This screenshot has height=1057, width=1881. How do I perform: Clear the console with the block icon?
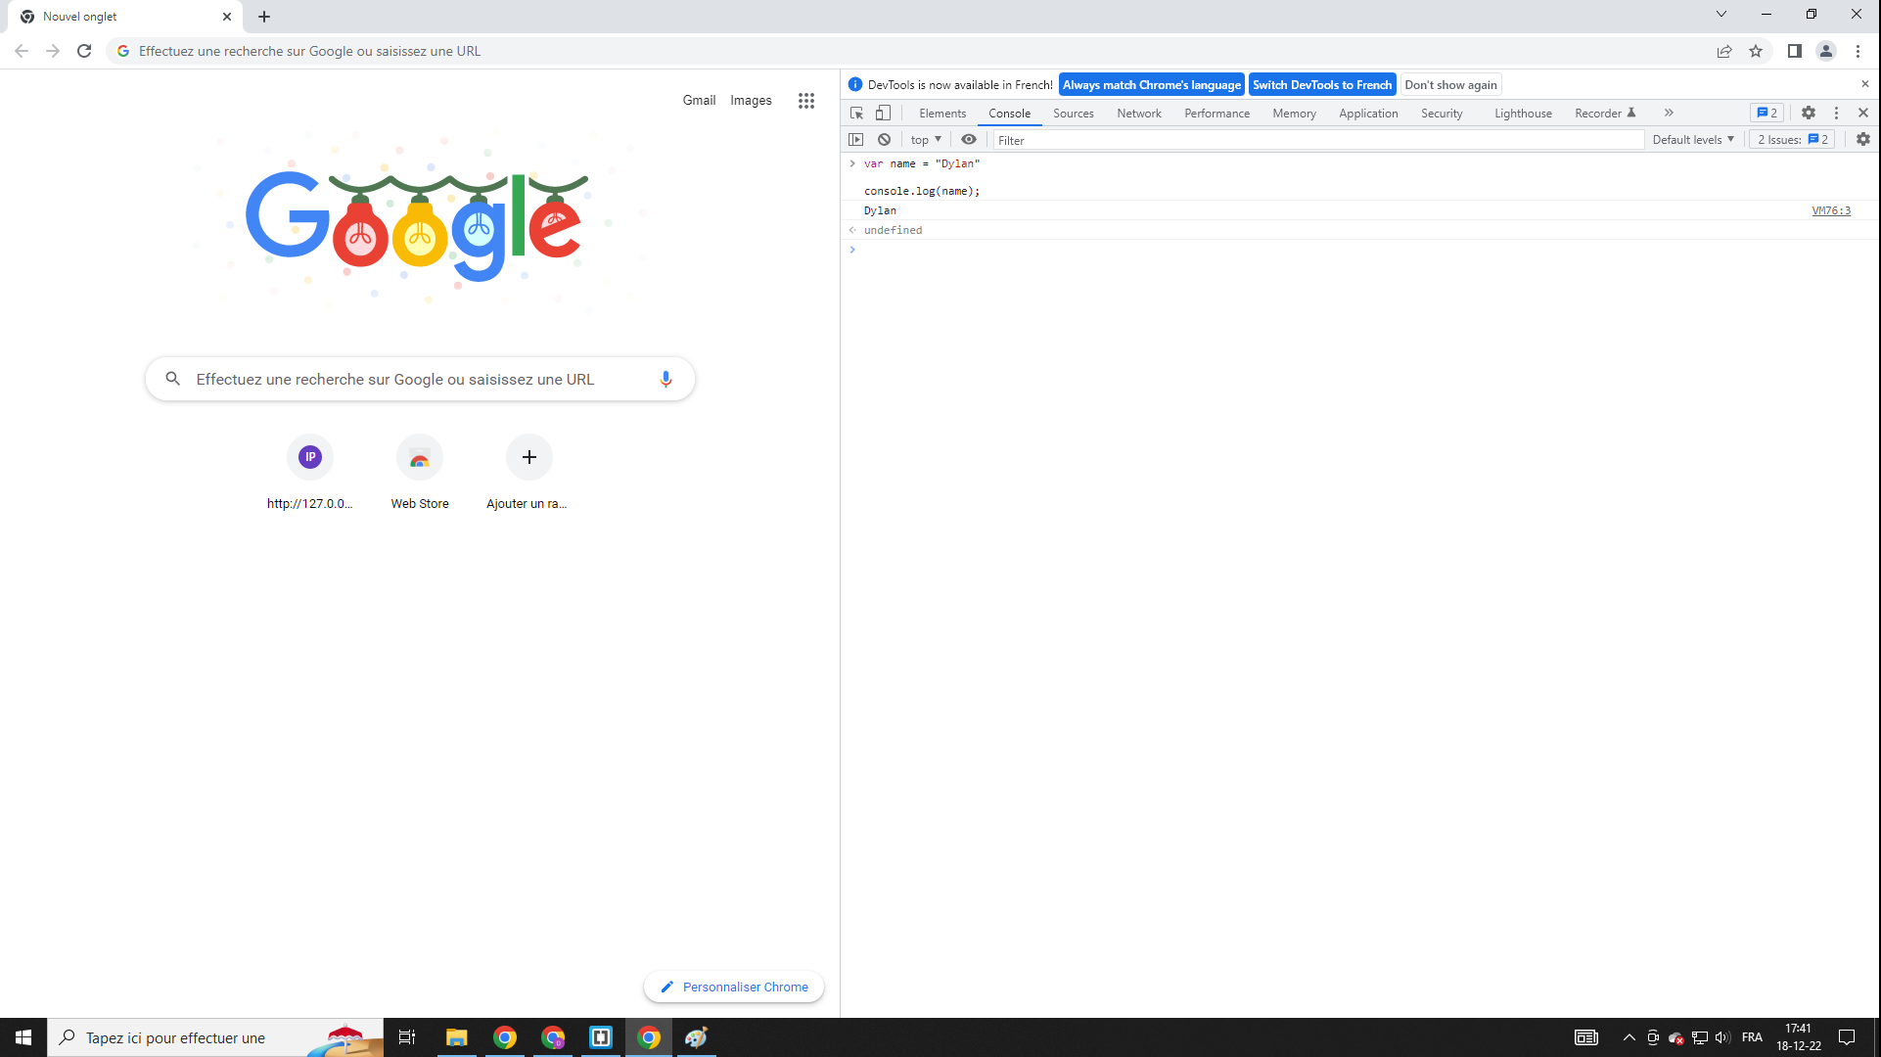[x=884, y=140]
